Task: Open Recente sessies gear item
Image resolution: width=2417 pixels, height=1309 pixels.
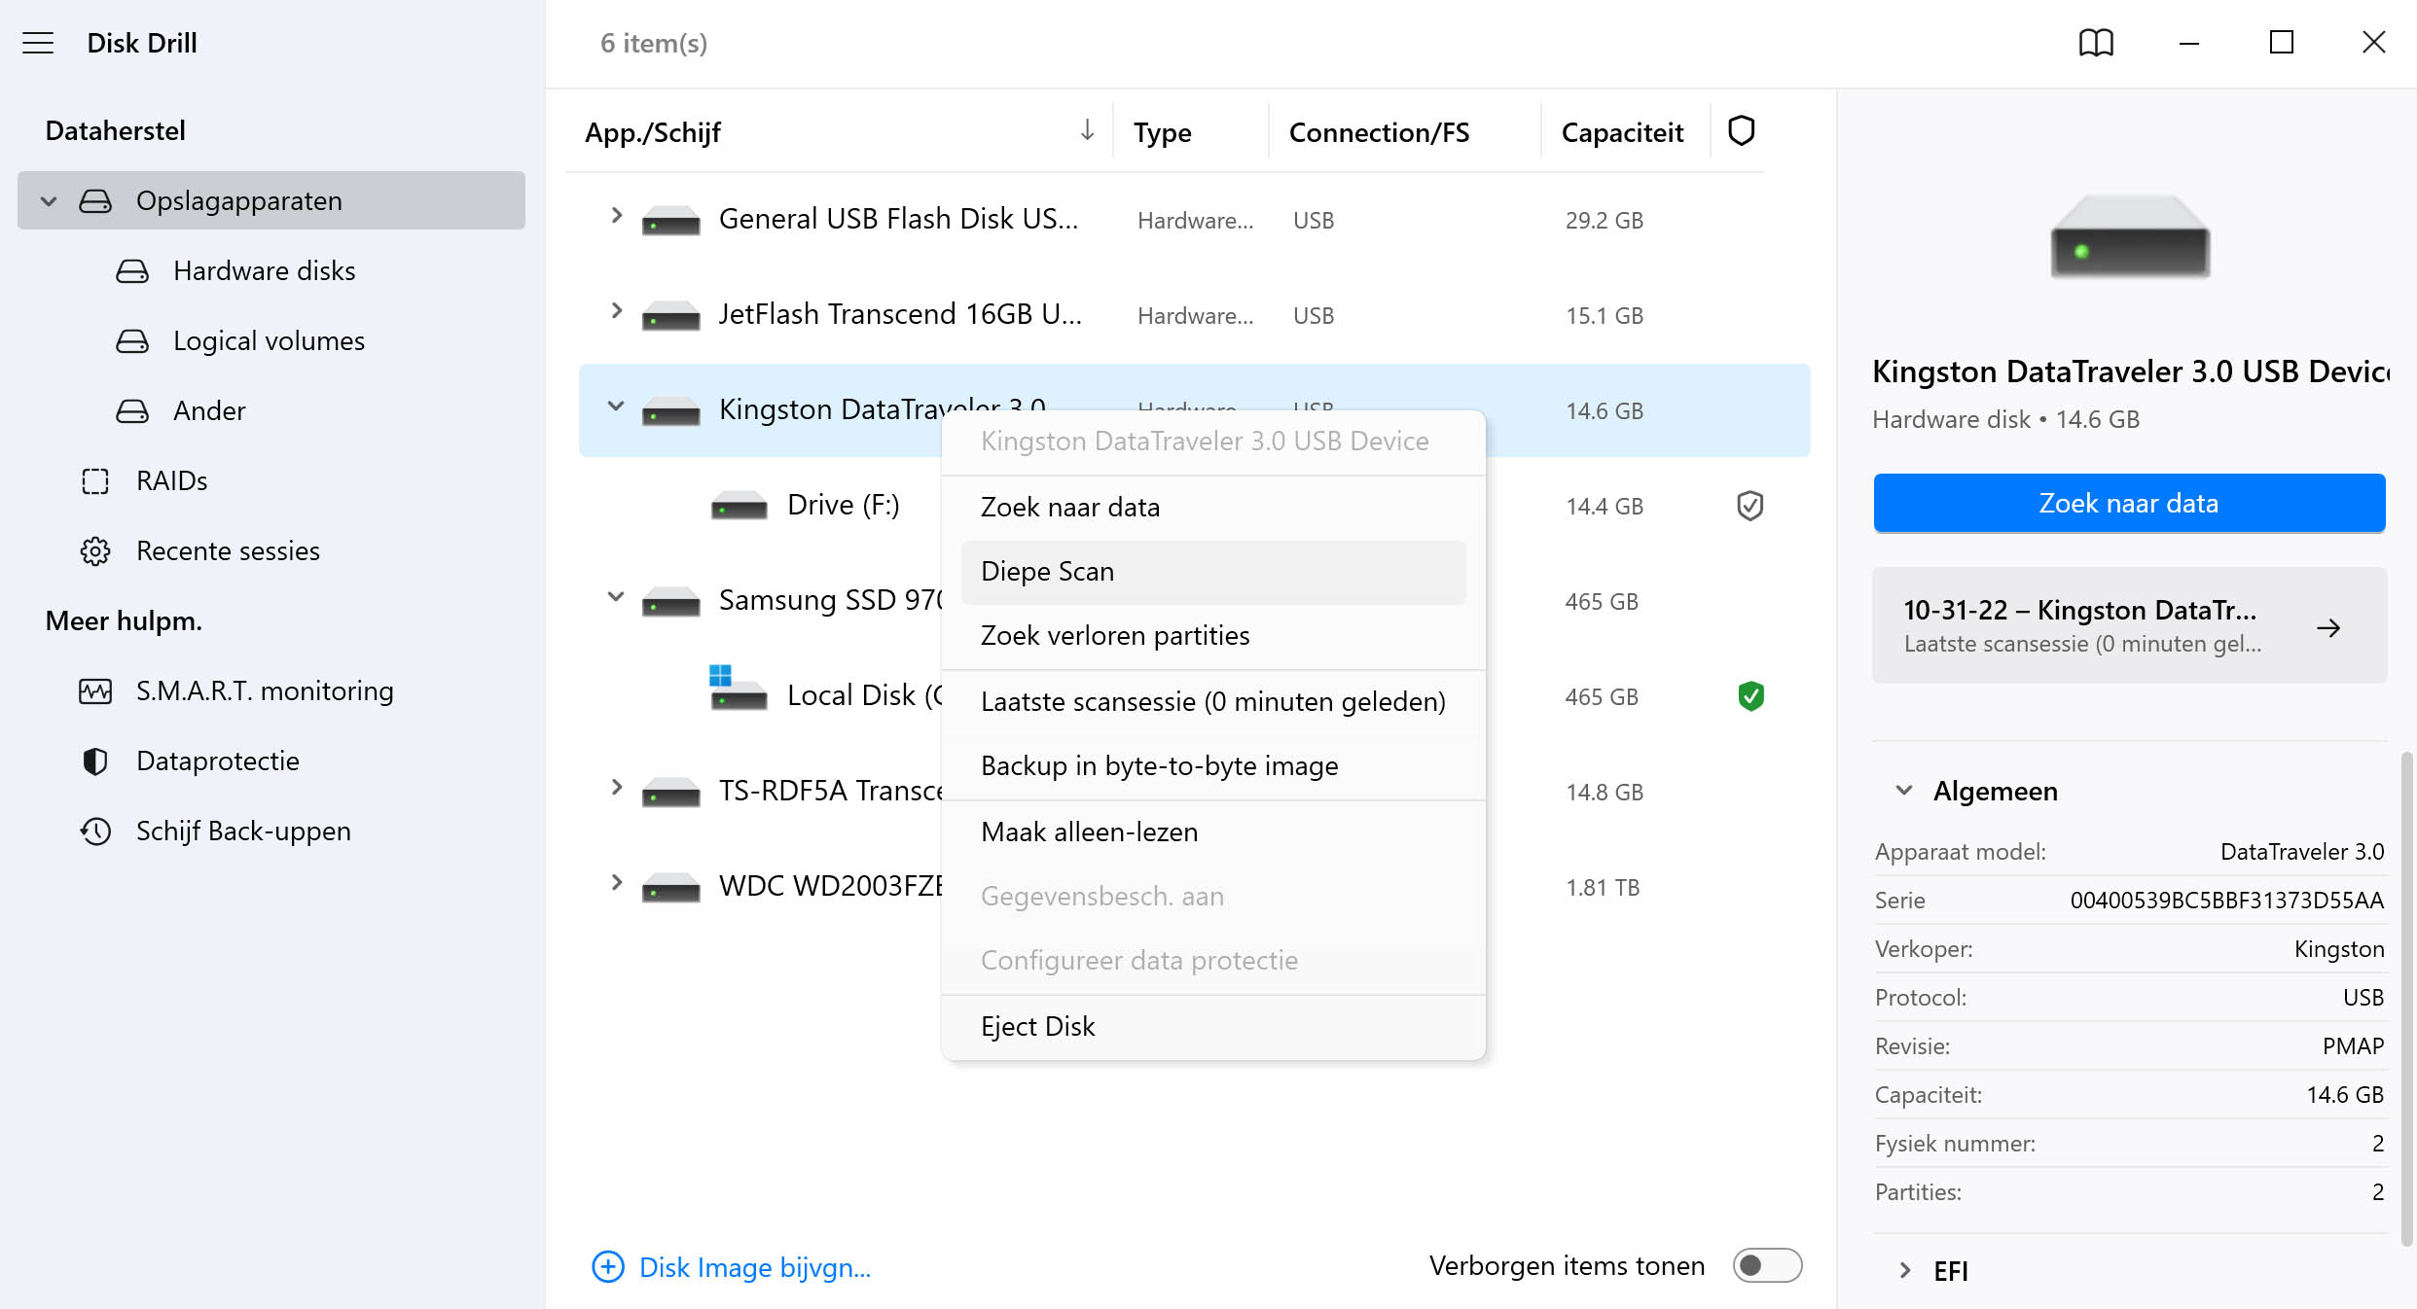Action: tap(95, 551)
